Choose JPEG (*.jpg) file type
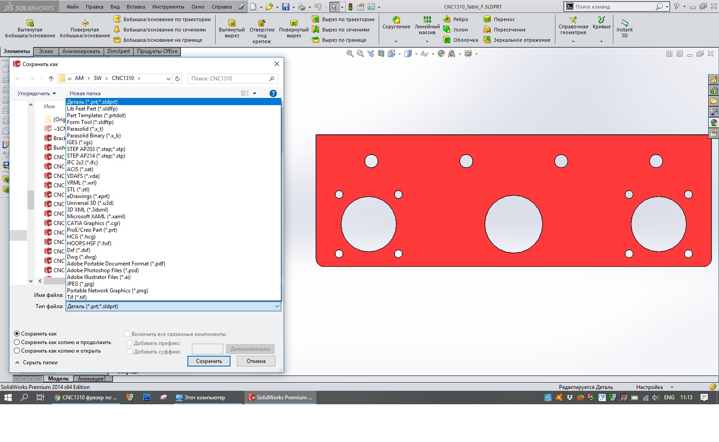 click(x=173, y=284)
